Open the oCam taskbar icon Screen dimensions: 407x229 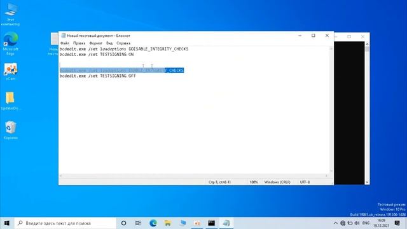coord(197,223)
